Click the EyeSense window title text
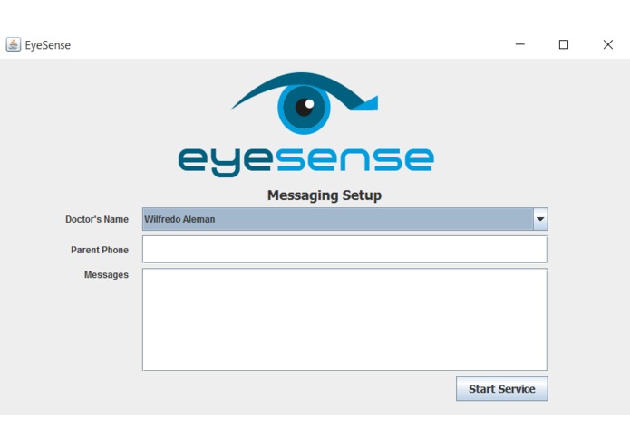Screen dimensions: 630x447 click(x=48, y=45)
